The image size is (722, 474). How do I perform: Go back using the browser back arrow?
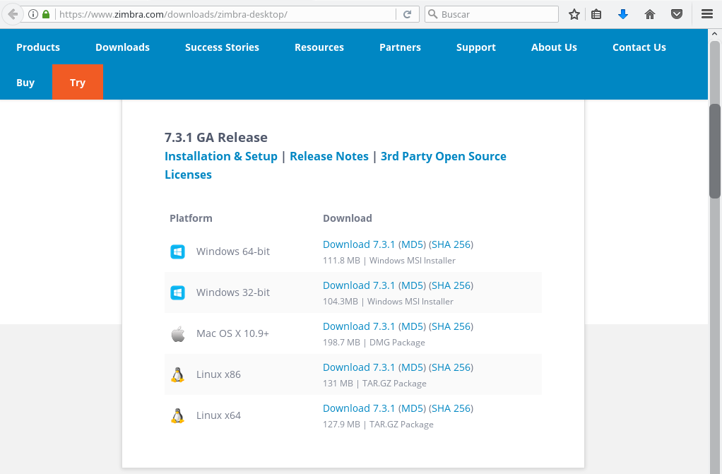13,14
